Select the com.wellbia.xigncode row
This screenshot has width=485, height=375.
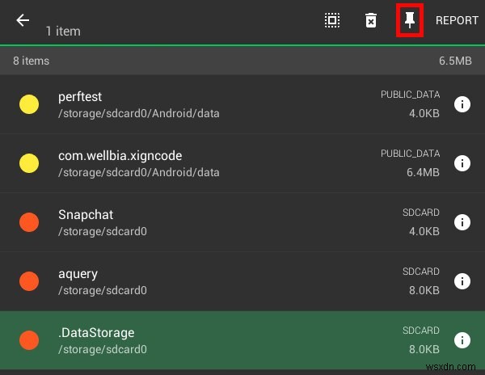(x=202, y=163)
